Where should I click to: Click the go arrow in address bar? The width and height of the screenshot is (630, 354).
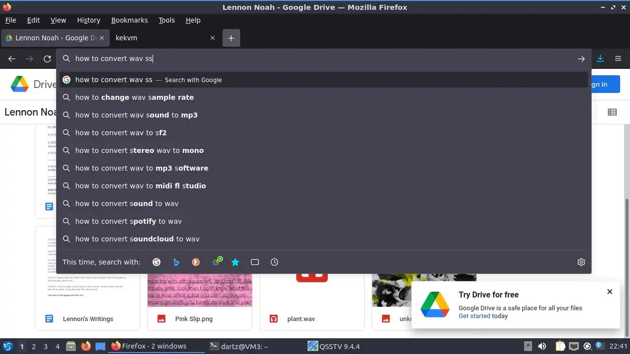tap(581, 59)
